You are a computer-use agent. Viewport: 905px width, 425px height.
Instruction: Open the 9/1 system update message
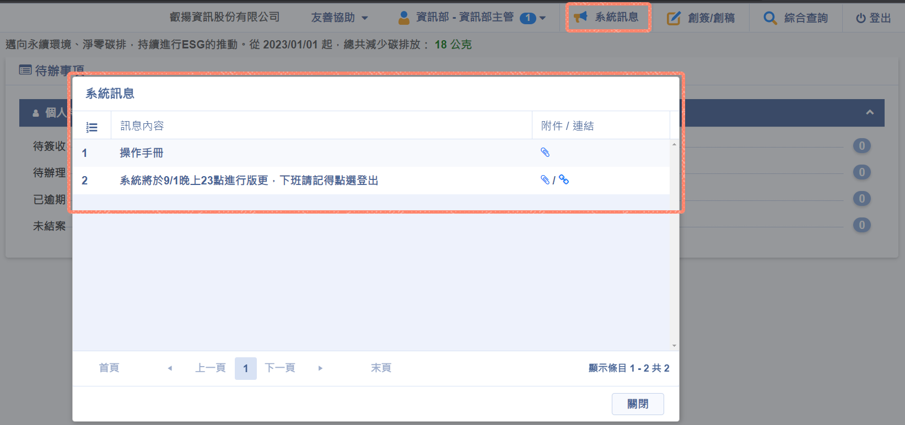click(x=249, y=181)
